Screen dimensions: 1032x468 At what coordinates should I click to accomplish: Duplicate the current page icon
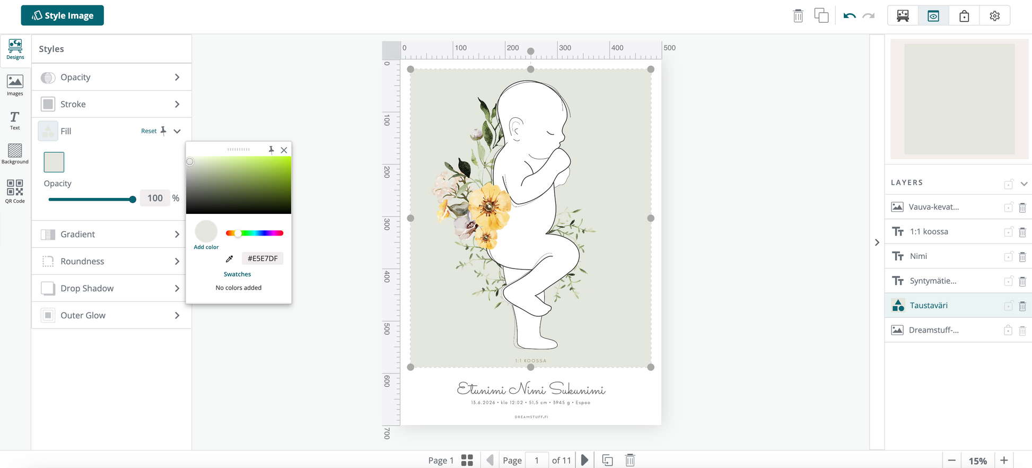[x=608, y=460]
